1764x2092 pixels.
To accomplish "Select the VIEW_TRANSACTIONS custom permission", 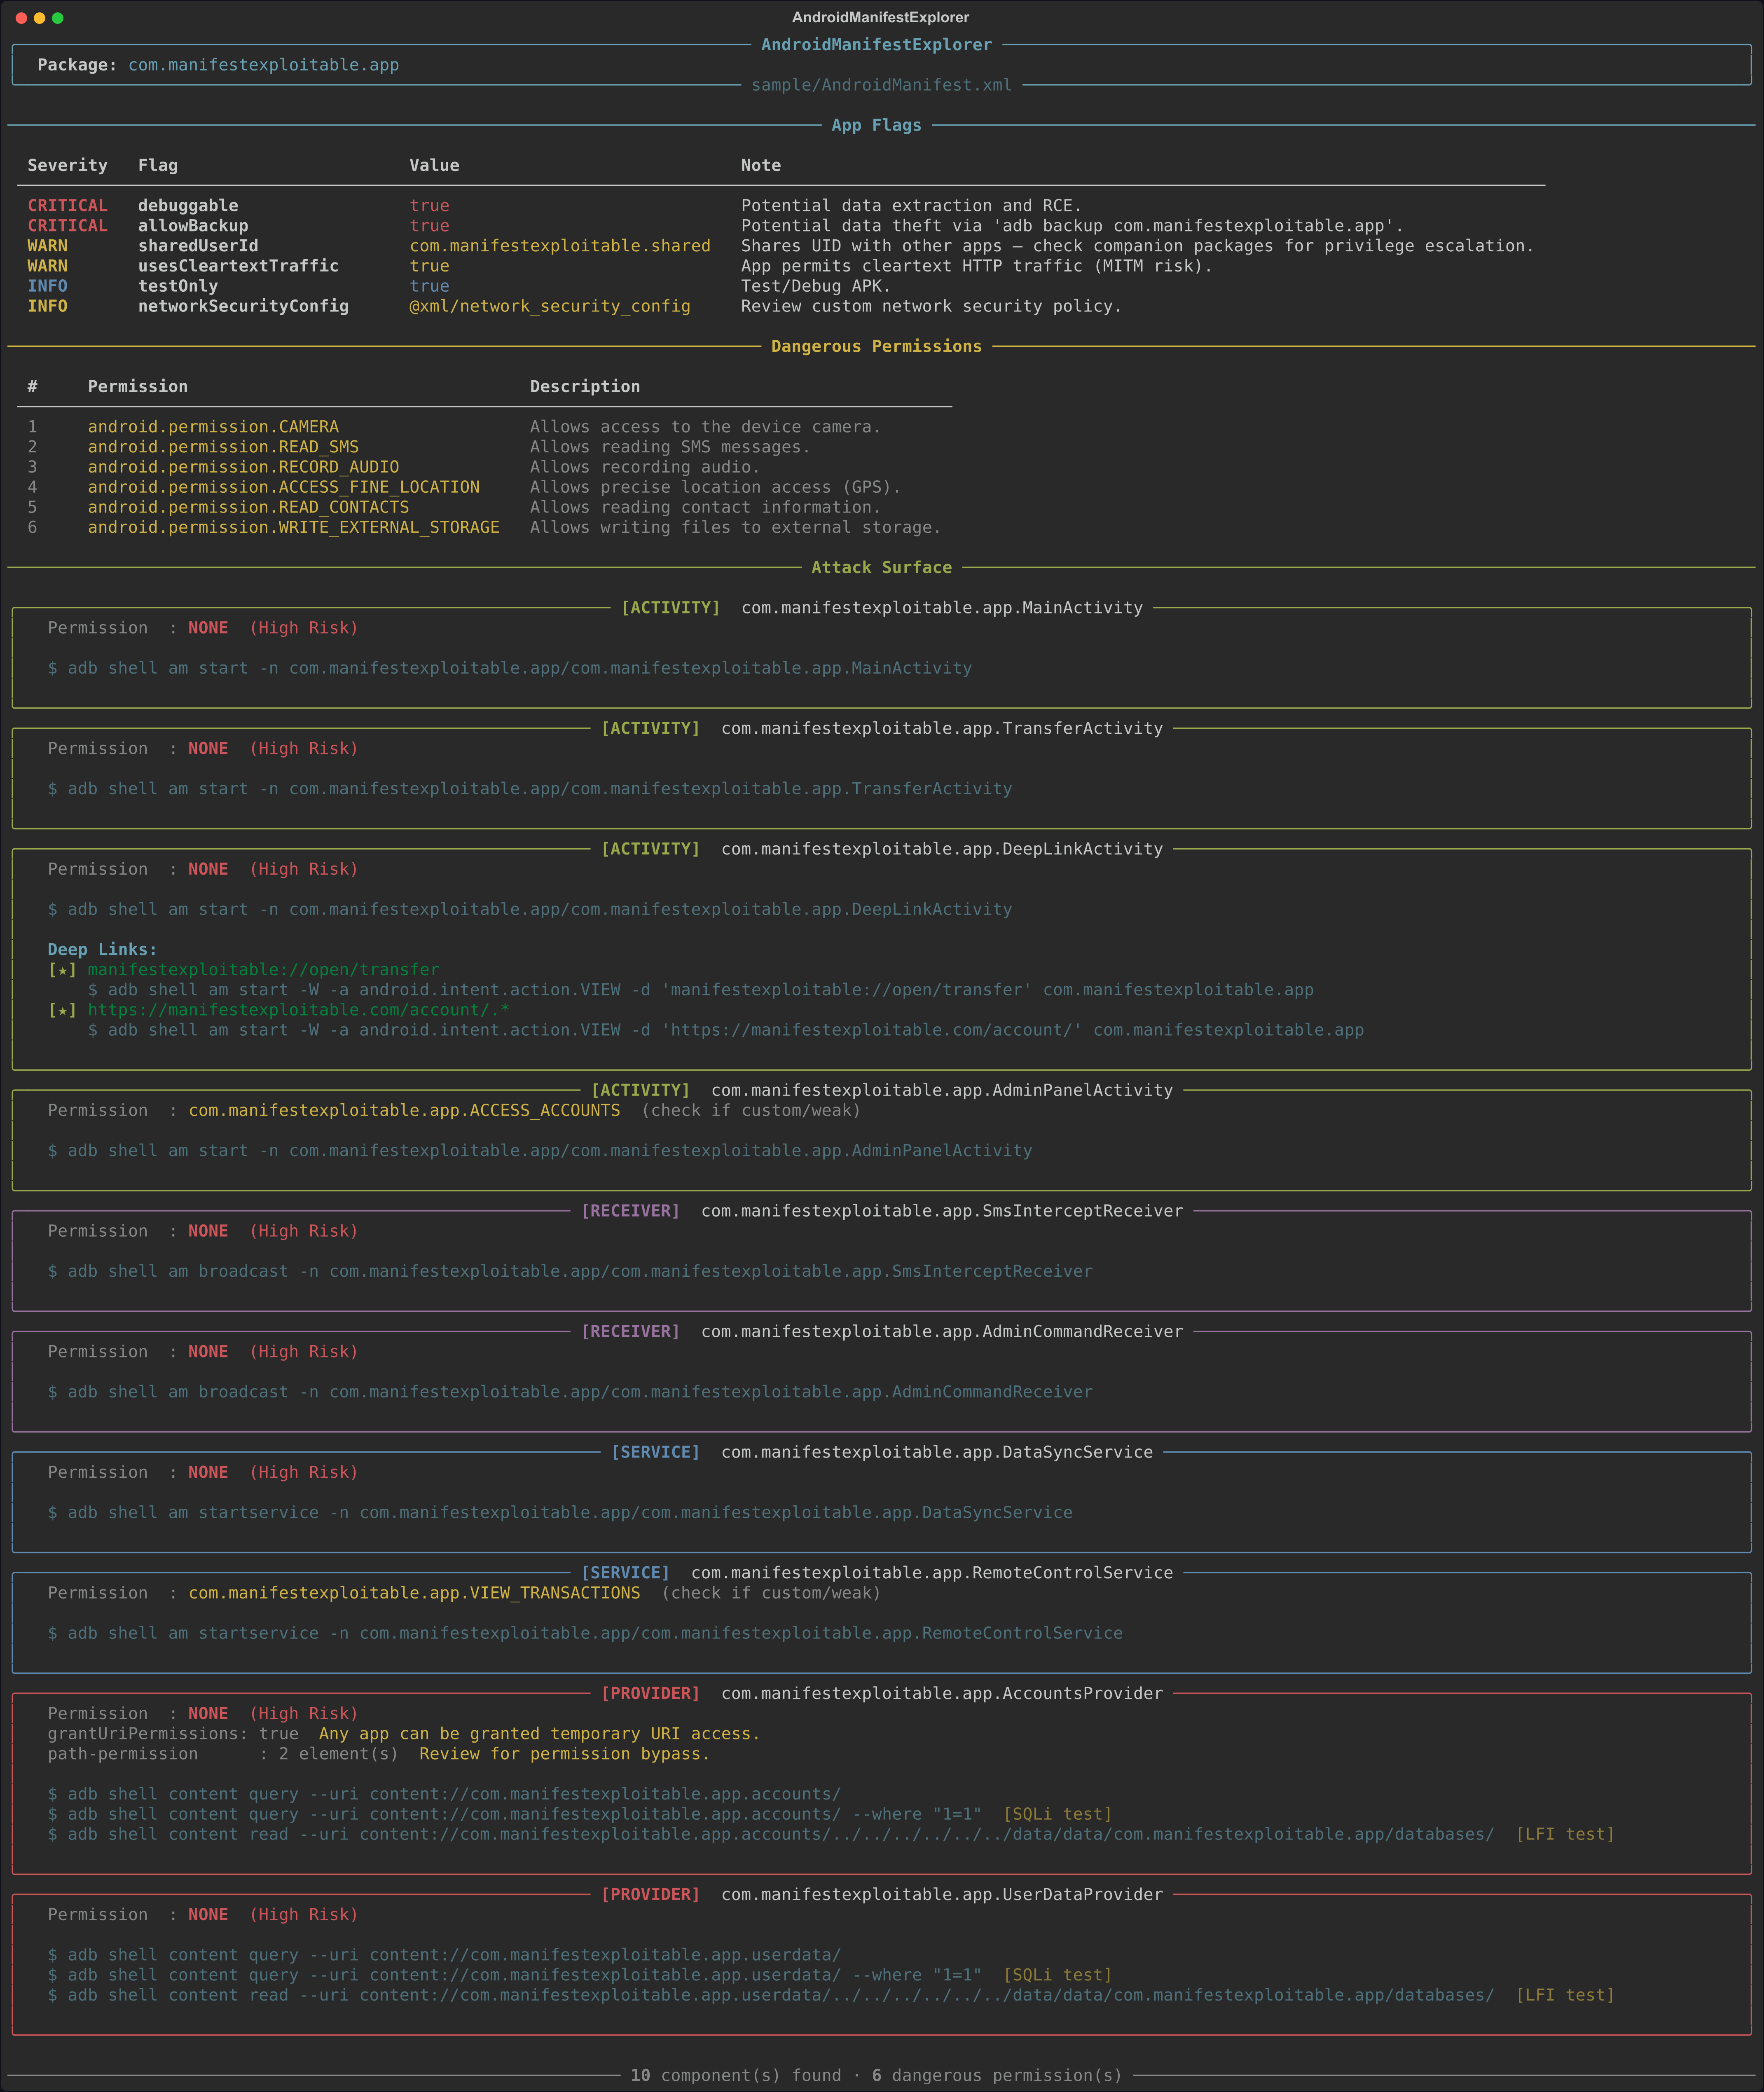I will pos(414,1593).
